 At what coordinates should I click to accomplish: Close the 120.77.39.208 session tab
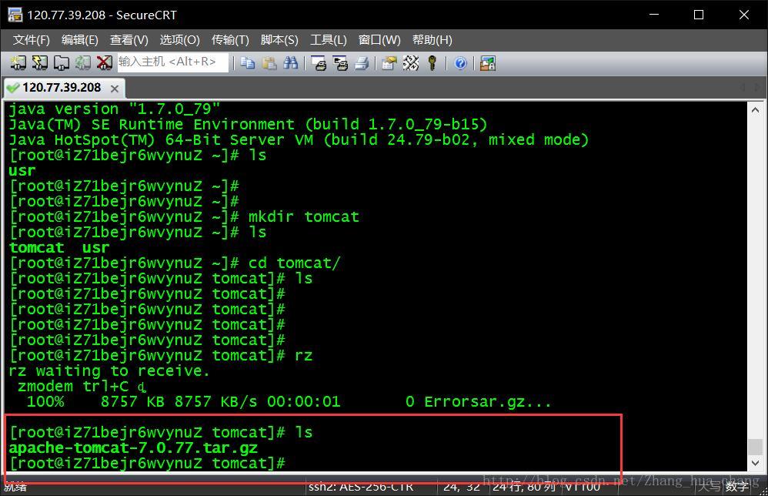click(115, 89)
